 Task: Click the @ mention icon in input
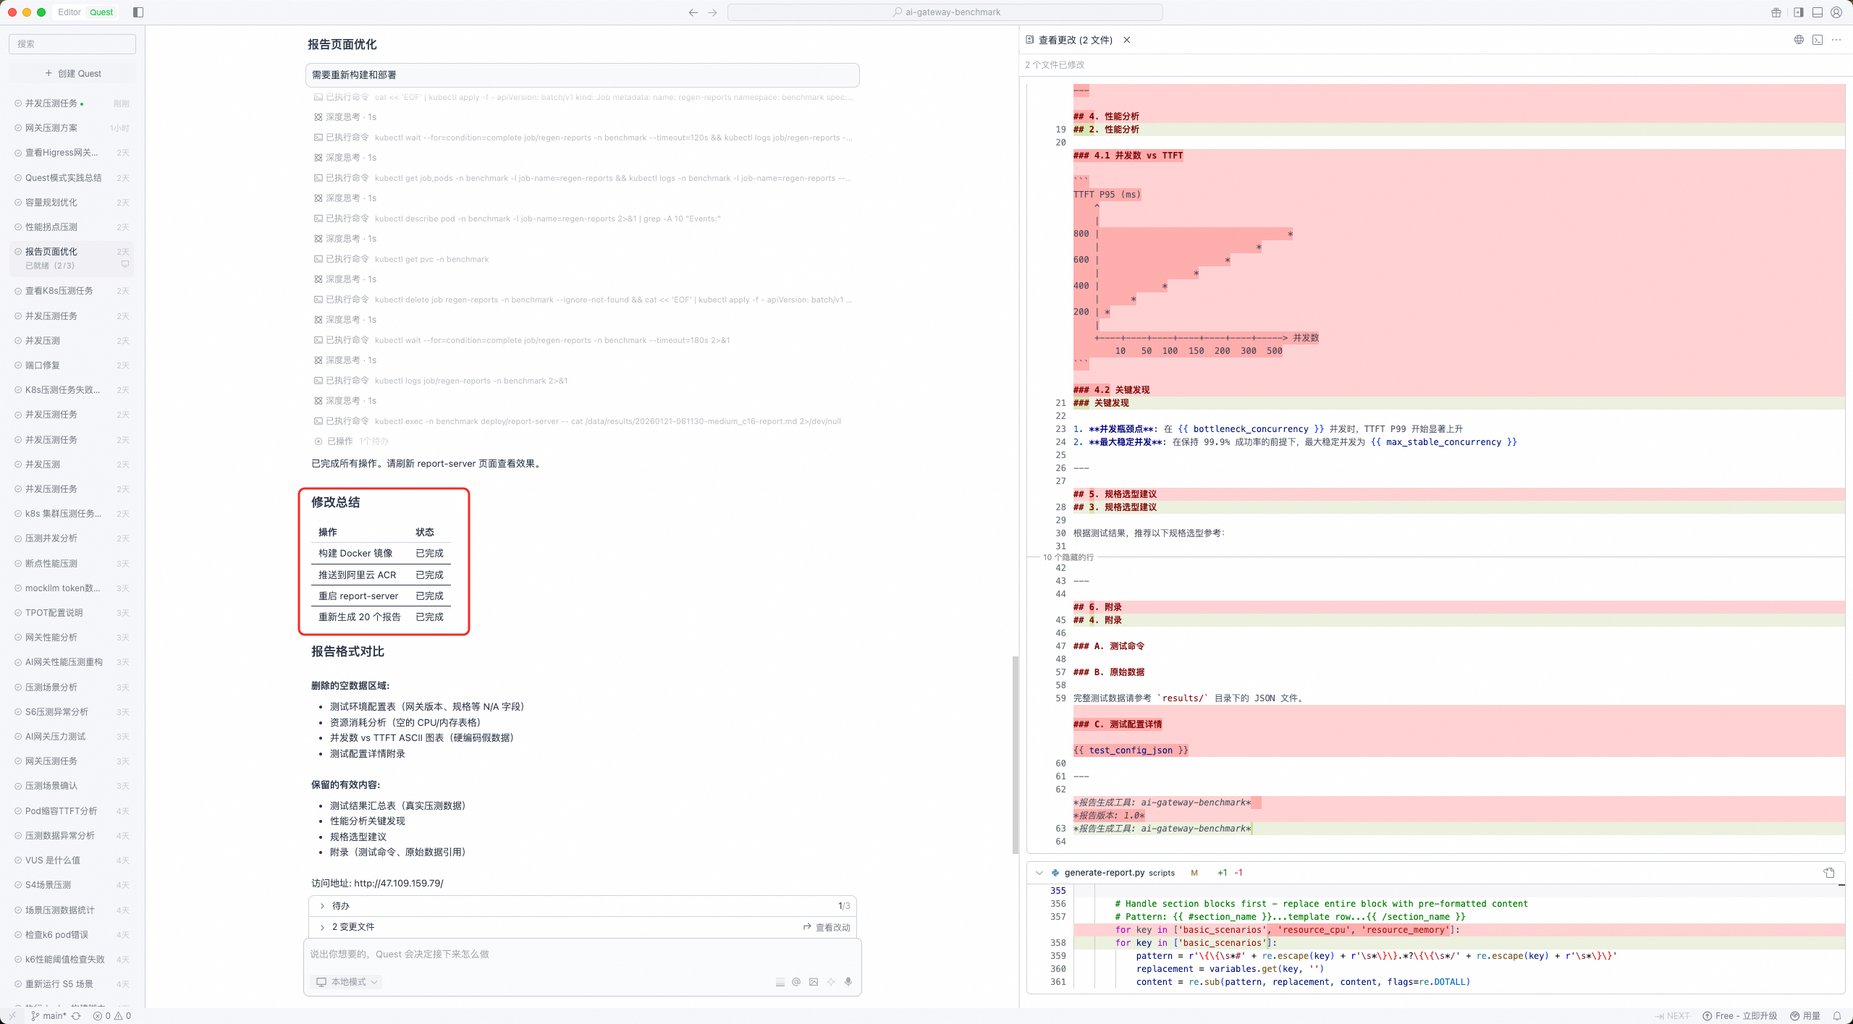[x=796, y=982]
